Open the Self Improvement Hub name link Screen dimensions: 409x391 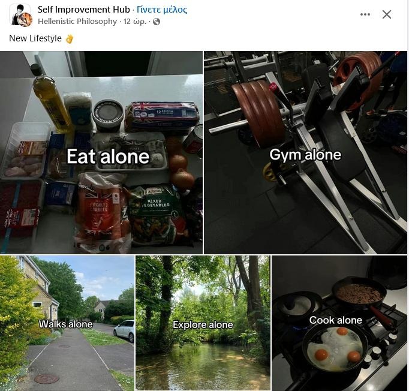point(84,10)
